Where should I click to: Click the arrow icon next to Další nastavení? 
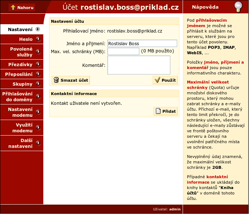click(x=38, y=143)
